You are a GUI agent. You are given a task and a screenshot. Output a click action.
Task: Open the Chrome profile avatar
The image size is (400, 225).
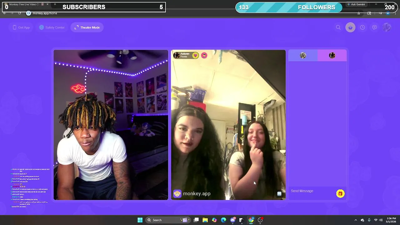[388, 13]
